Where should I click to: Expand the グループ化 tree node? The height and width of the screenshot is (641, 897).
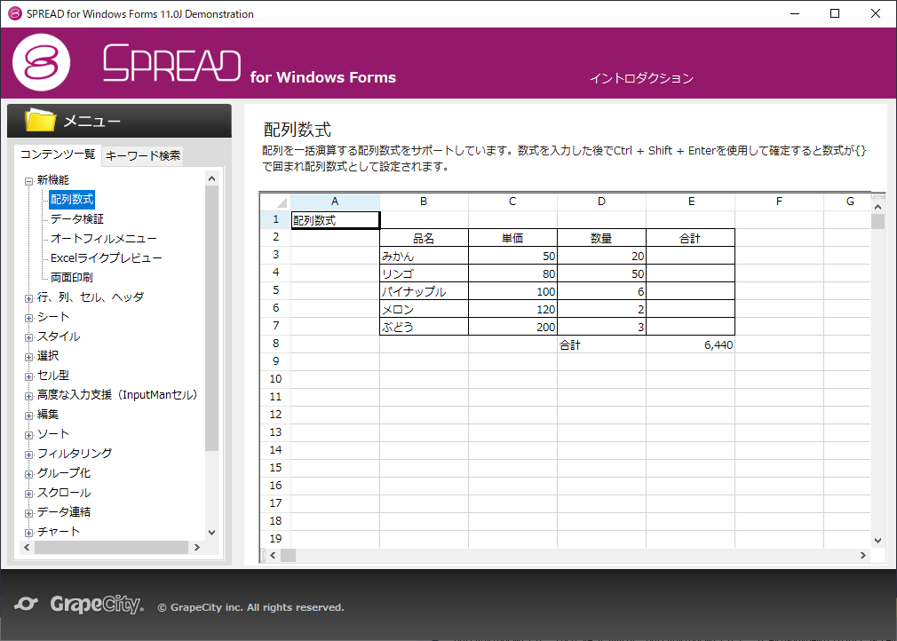(x=28, y=474)
